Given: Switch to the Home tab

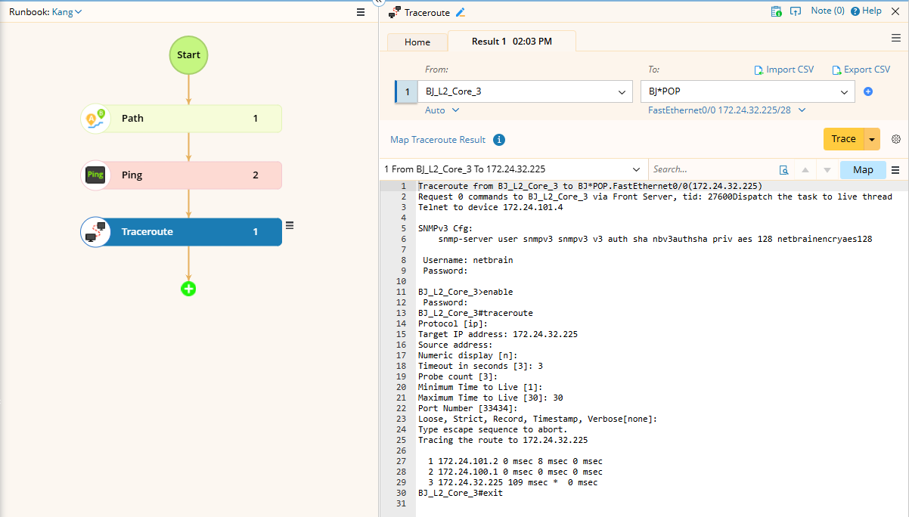Looking at the screenshot, I should click(x=417, y=42).
